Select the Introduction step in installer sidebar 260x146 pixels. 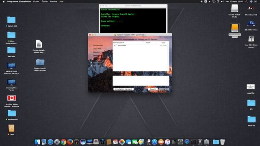click(98, 45)
